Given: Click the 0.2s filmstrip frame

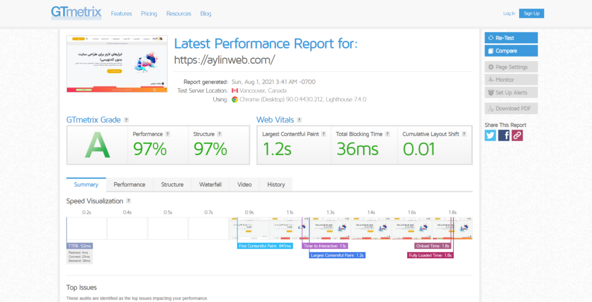Looking at the screenshot, I should [x=87, y=228].
